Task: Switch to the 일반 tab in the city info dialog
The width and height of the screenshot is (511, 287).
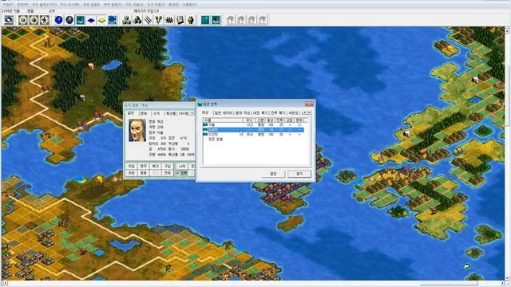Action: pyautogui.click(x=131, y=113)
